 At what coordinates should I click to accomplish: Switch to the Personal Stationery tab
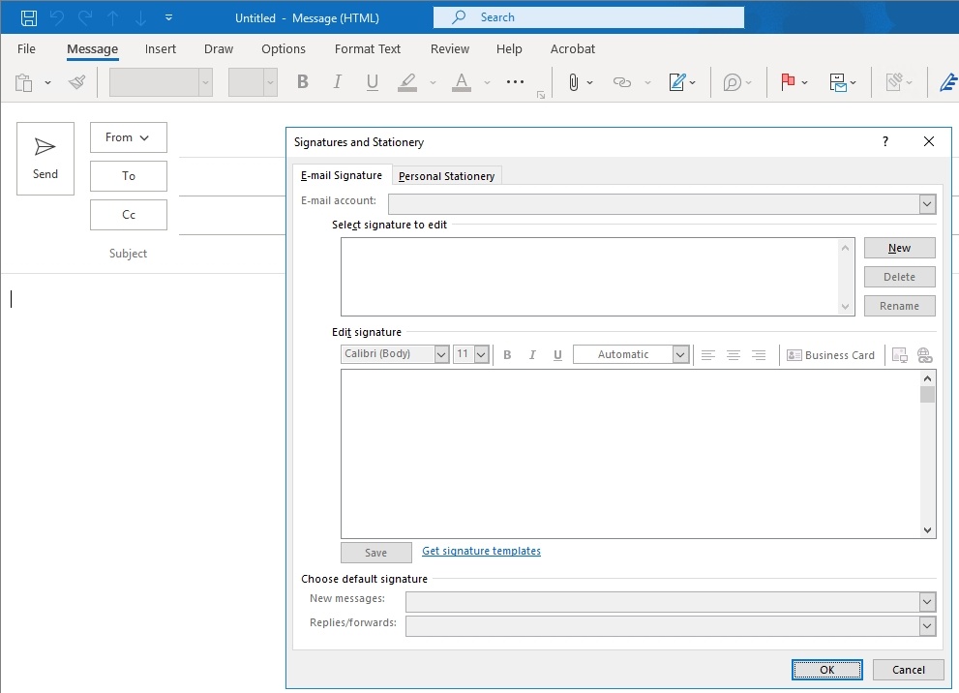446,176
